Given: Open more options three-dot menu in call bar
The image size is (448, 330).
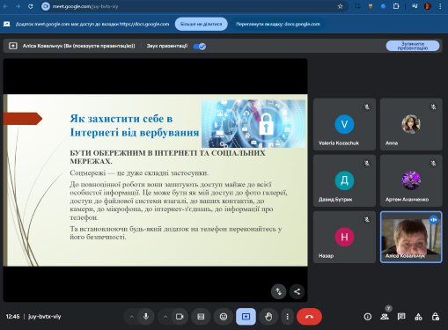Looking at the screenshot, I should pos(288,317).
